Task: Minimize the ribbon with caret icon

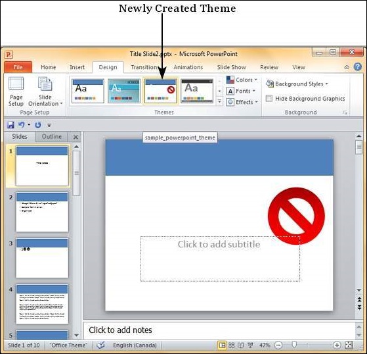Action: [x=347, y=67]
